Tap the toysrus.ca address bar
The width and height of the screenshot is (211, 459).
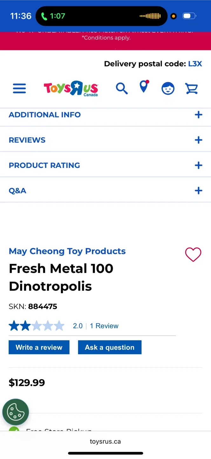[x=105, y=441]
